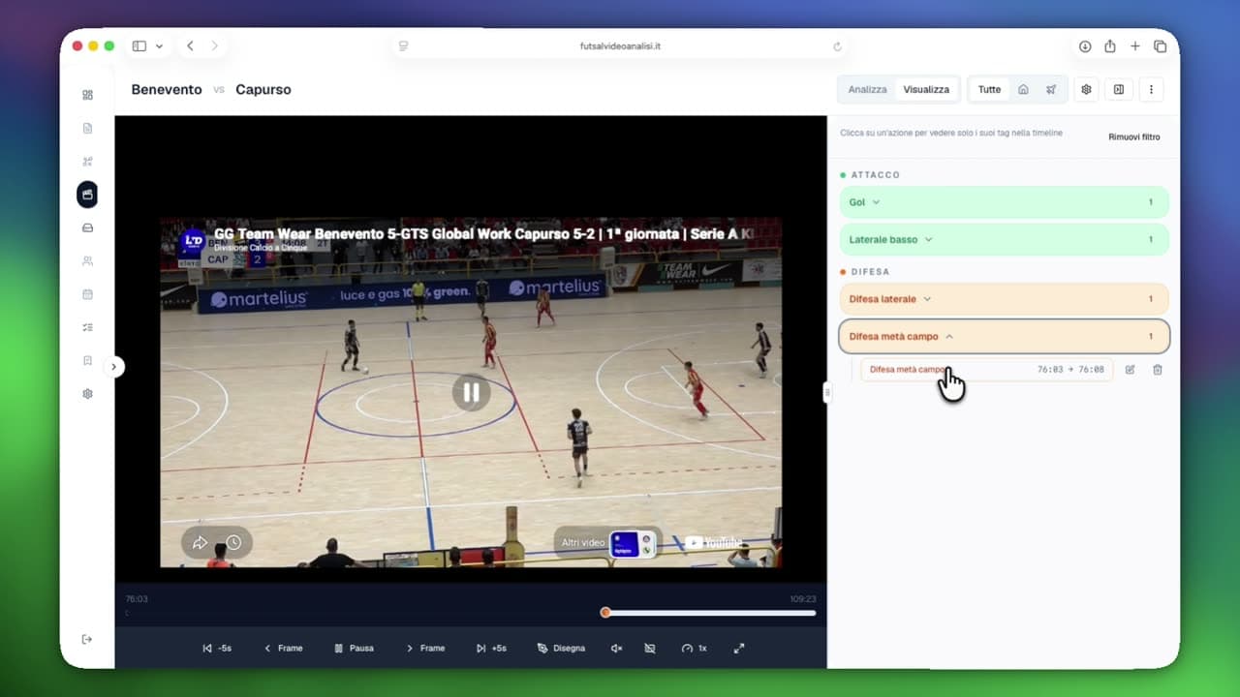The image size is (1240, 697).
Task: Toggle the side panel layout icon
Action: point(1118,89)
